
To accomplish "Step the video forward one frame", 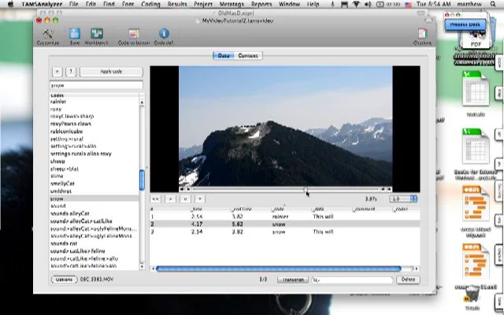I will 389,189.
